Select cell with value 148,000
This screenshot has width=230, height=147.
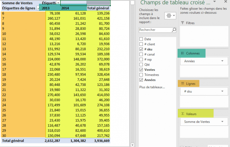73,59
